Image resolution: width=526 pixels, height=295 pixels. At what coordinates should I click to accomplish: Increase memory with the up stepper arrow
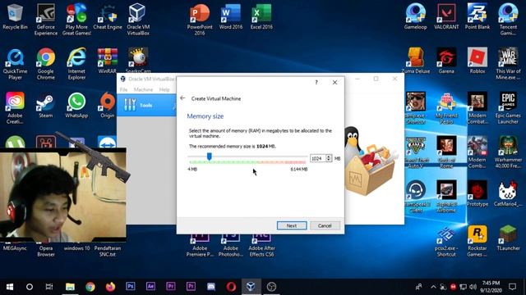click(x=329, y=157)
